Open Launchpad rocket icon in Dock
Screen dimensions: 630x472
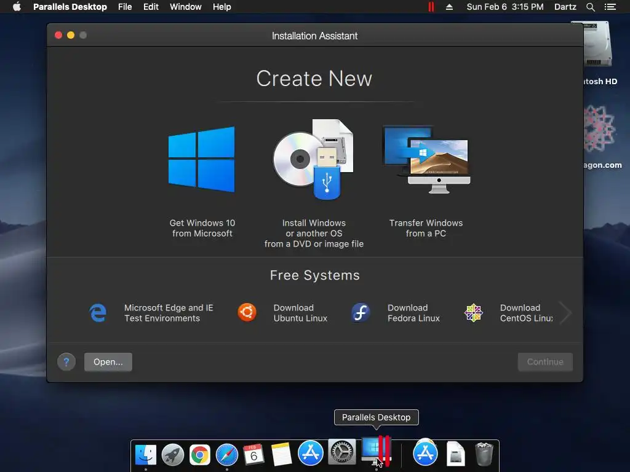[173, 454]
